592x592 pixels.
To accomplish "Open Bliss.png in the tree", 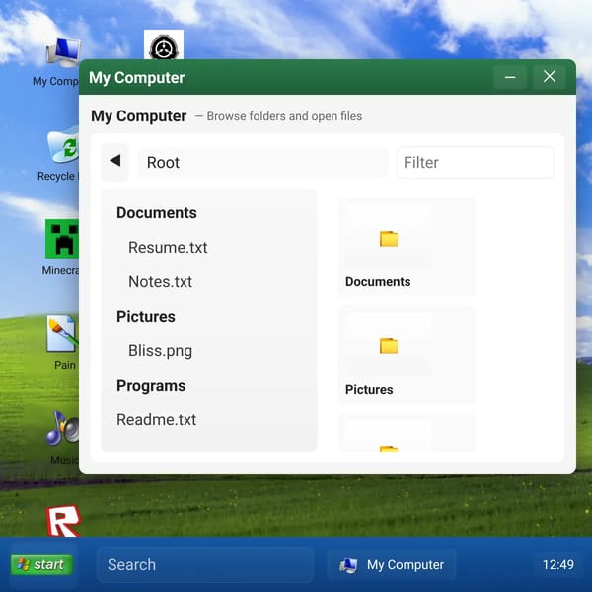I will coord(161,350).
